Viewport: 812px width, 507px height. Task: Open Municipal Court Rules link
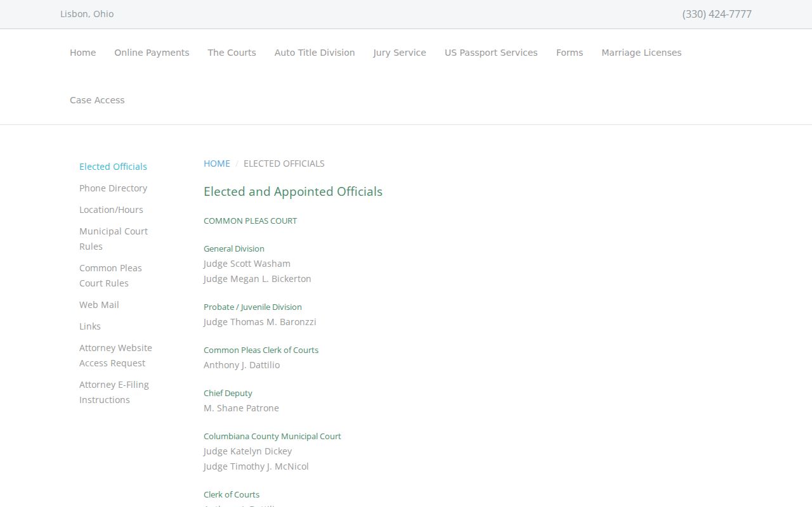pyautogui.click(x=114, y=239)
